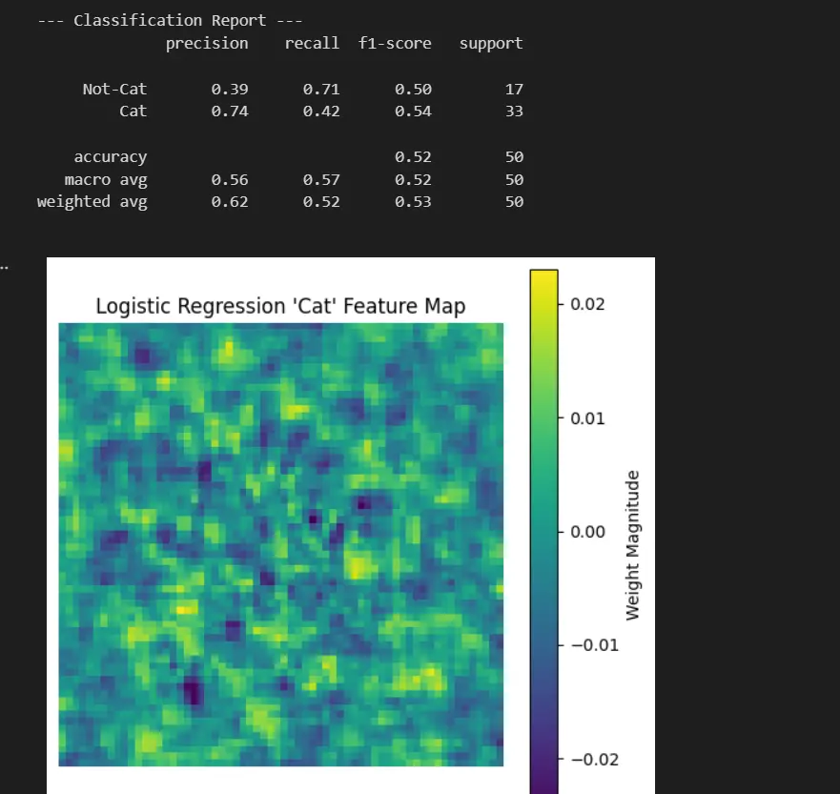Click Not-Cat f1-score value 0.50
Viewport: 840px width, 794px height.
click(413, 89)
